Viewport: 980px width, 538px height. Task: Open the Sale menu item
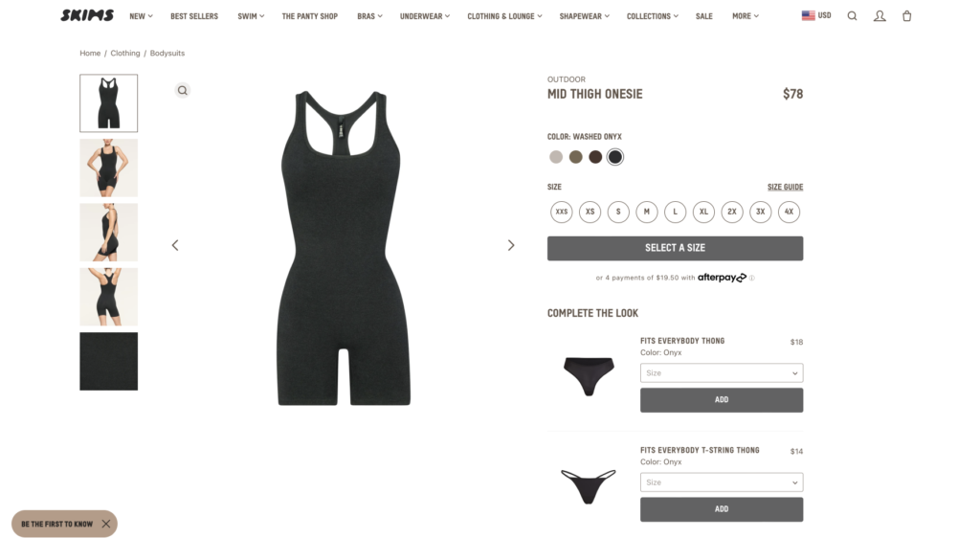pos(703,16)
